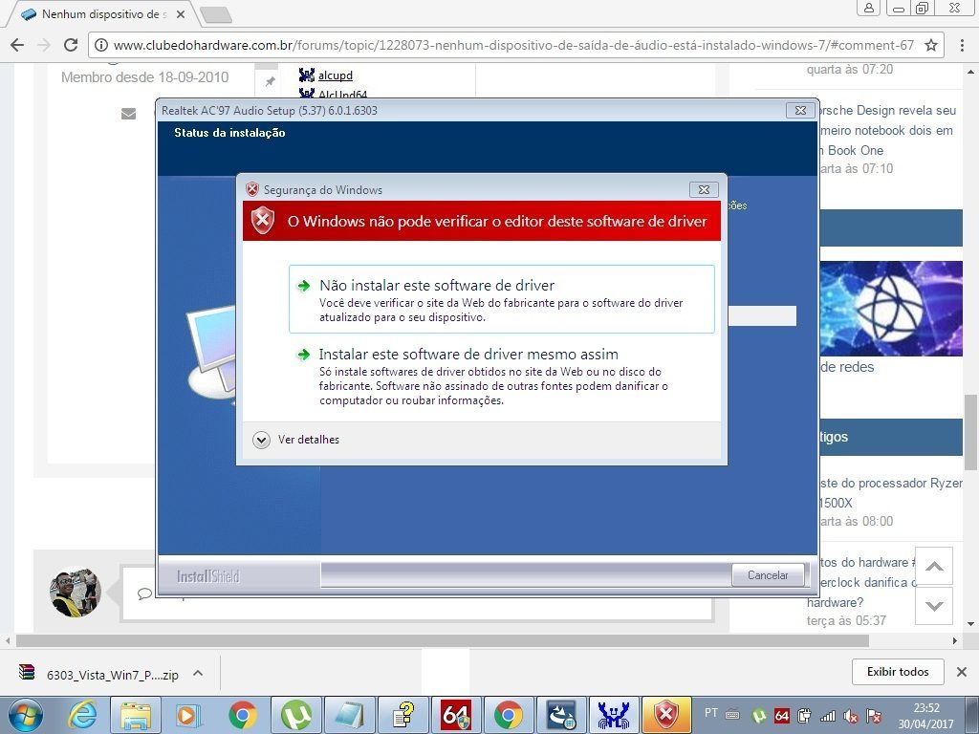The width and height of the screenshot is (979, 734).
Task: Click the 'quarta às 07:20' timestamp
Action: (850, 69)
